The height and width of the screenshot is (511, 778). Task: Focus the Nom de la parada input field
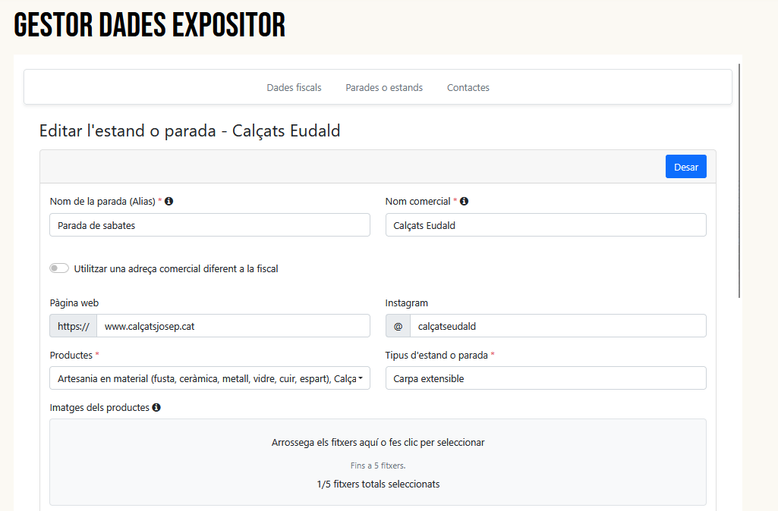tap(209, 225)
